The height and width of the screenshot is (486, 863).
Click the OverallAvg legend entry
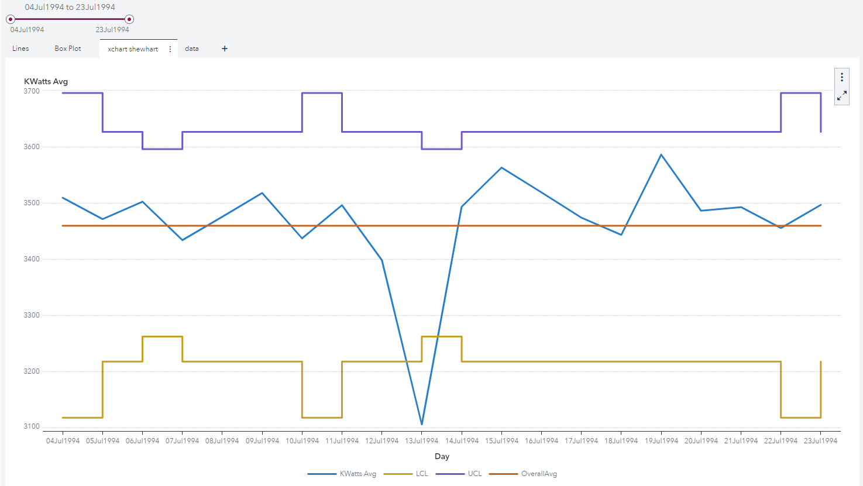(x=539, y=474)
